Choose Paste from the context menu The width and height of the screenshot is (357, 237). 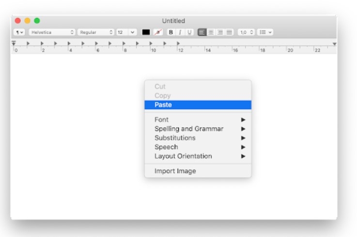point(198,105)
